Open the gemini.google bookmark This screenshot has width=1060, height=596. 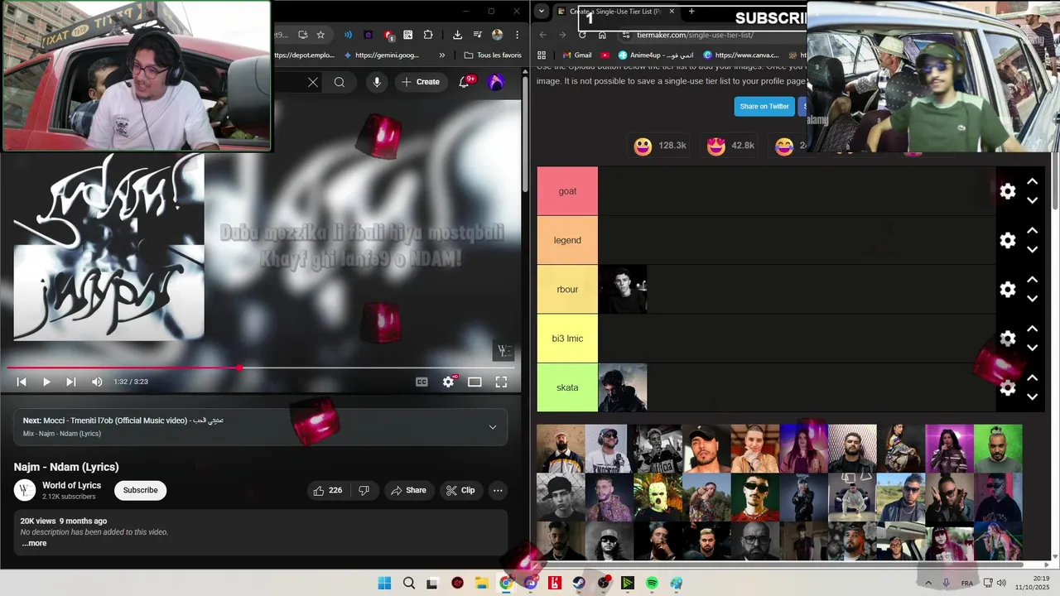click(x=381, y=55)
